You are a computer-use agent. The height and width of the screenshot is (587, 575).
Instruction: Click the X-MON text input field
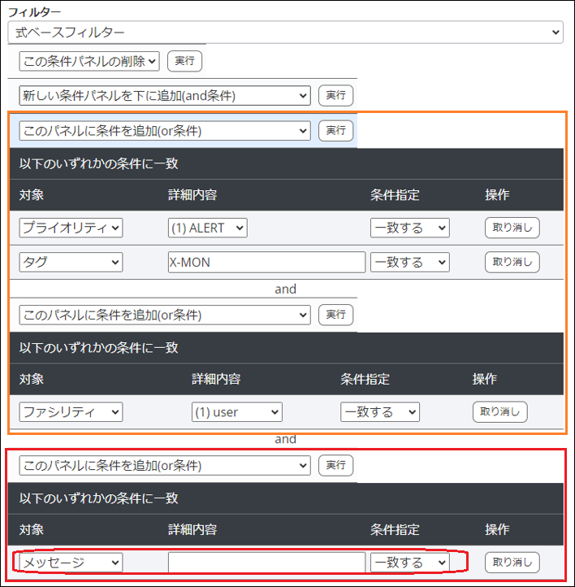(x=266, y=262)
